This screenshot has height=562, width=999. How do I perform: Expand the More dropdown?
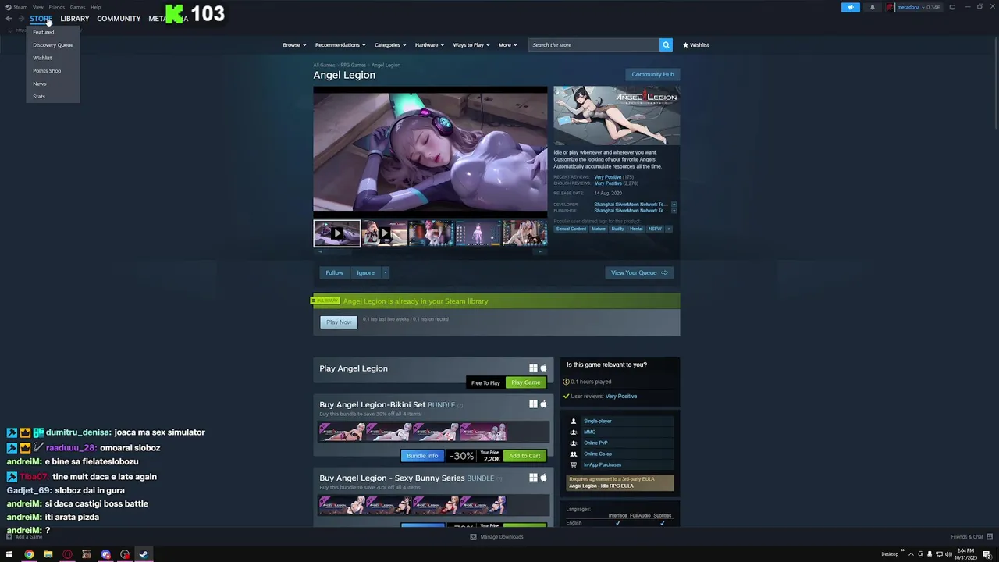coord(507,44)
